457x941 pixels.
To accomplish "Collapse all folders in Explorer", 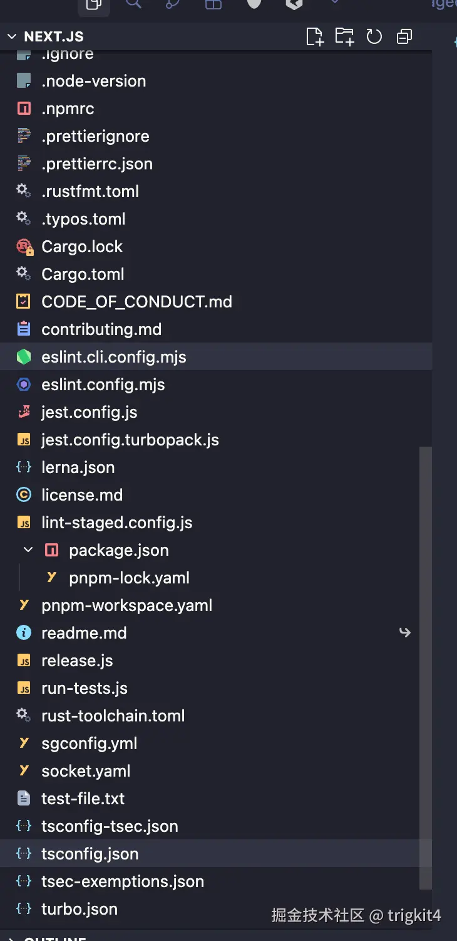I will (x=404, y=36).
